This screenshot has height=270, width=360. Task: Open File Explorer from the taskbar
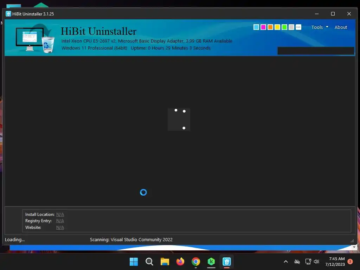click(165, 262)
